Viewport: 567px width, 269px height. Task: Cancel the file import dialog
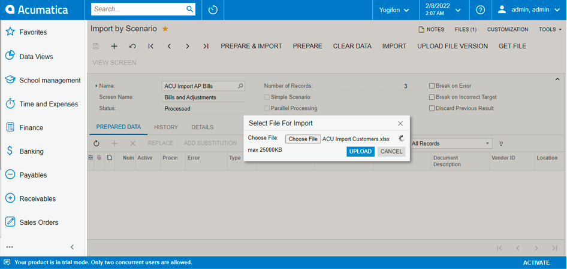click(x=391, y=151)
